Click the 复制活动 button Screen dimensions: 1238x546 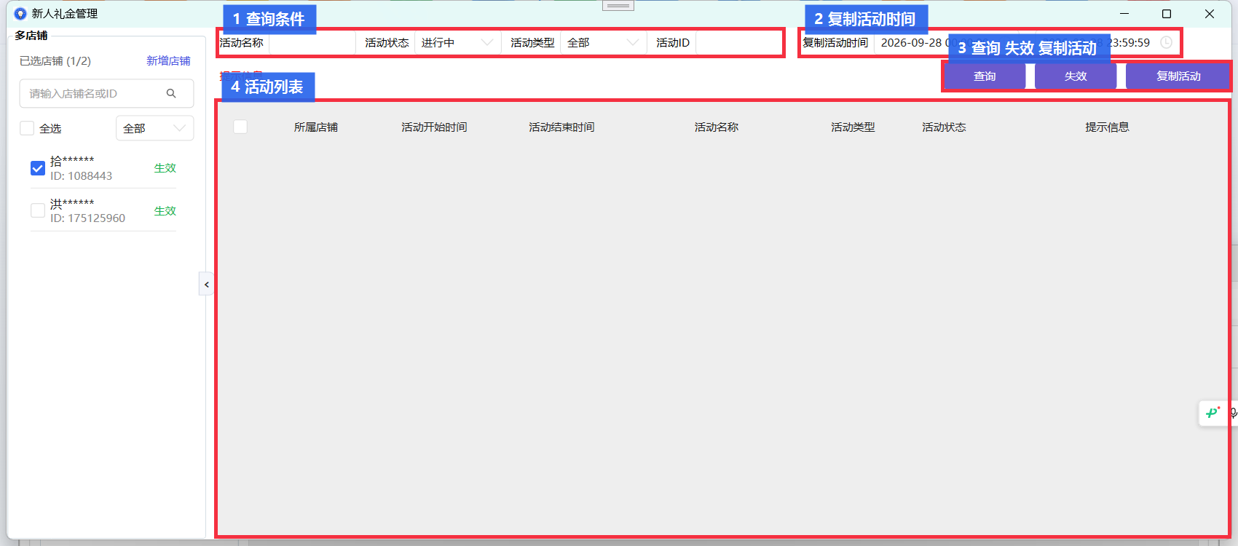click(x=1178, y=76)
